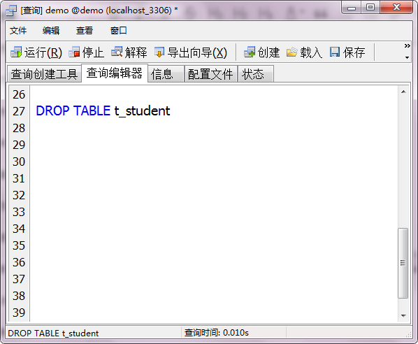This screenshot has width=418, height=344.
Task: Switch to the 状态 tab
Action: point(255,74)
